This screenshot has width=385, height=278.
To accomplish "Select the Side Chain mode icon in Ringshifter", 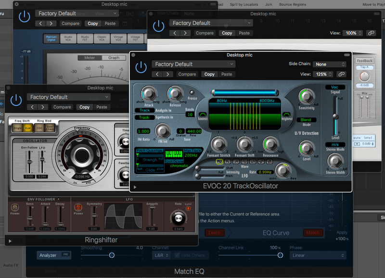I will tap(50, 128).
